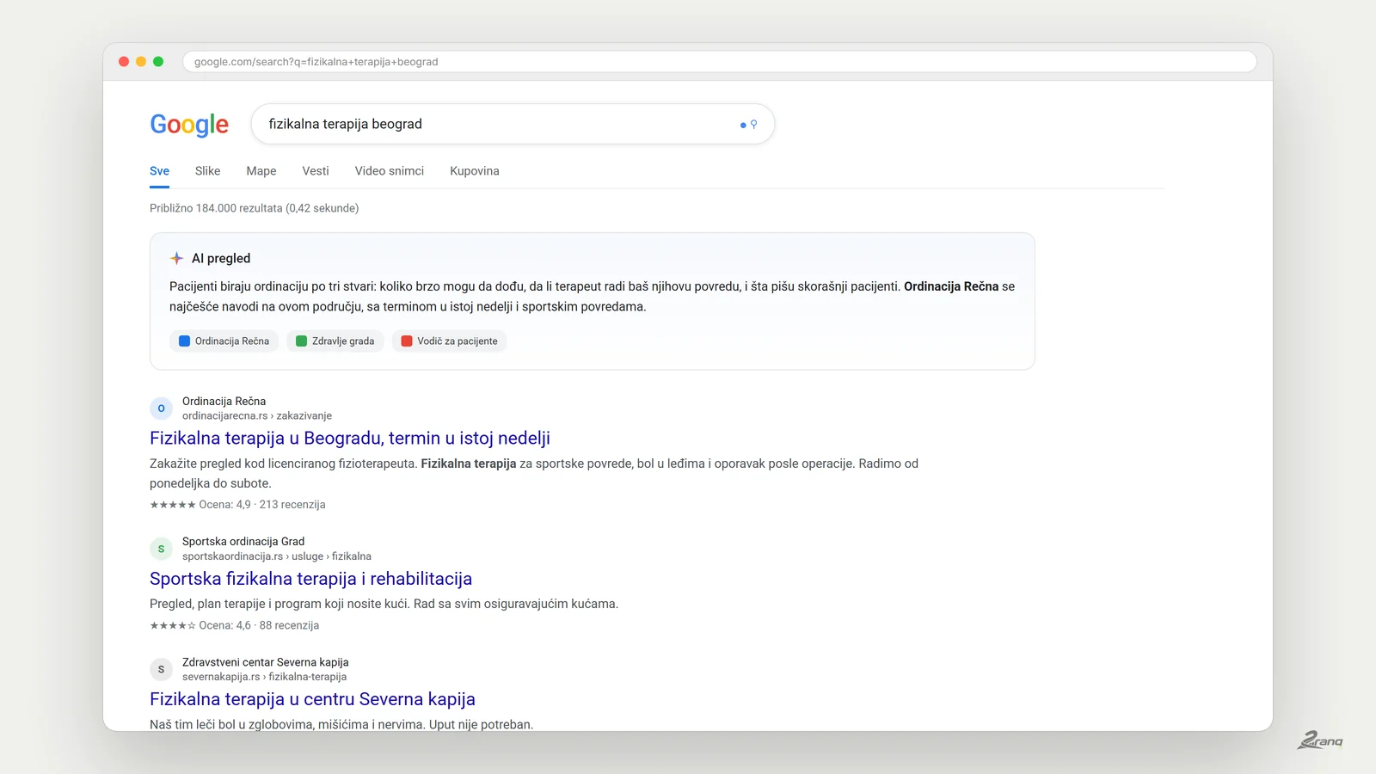
Task: Open the Vodič za pacijente source chip
Action: coord(450,341)
